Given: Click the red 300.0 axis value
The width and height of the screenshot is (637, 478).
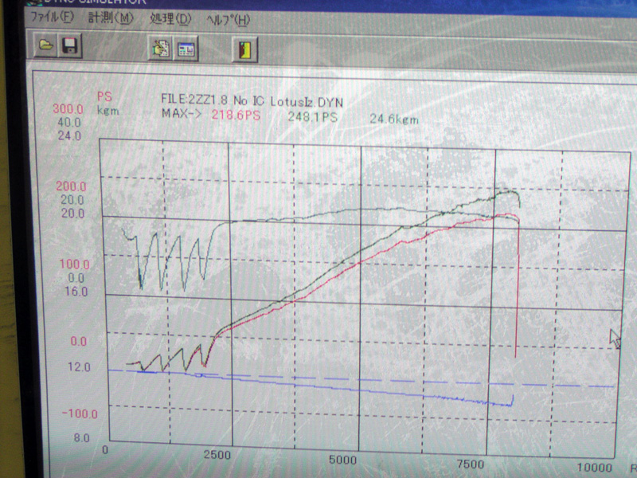Looking at the screenshot, I should point(68,109).
